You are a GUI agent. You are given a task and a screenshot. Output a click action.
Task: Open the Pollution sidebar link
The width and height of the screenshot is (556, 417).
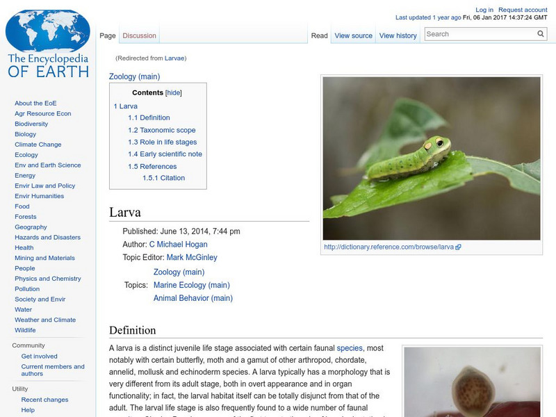click(27, 288)
